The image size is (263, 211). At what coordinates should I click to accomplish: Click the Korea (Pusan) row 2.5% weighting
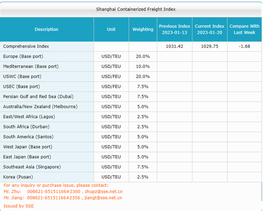(x=143, y=177)
